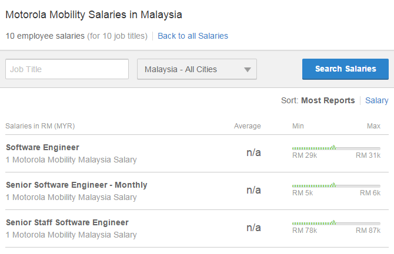Click the Max column header
394x254 pixels.
point(373,126)
